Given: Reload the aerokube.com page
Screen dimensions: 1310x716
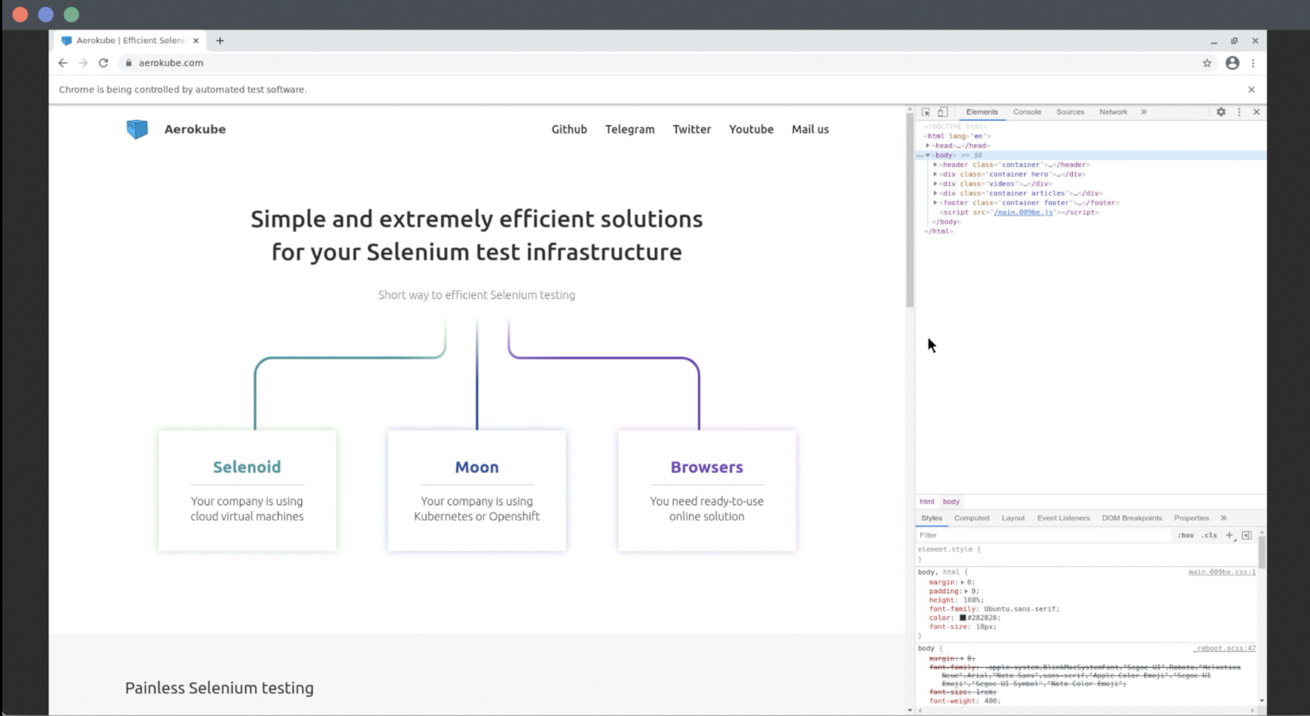Looking at the screenshot, I should click(103, 63).
